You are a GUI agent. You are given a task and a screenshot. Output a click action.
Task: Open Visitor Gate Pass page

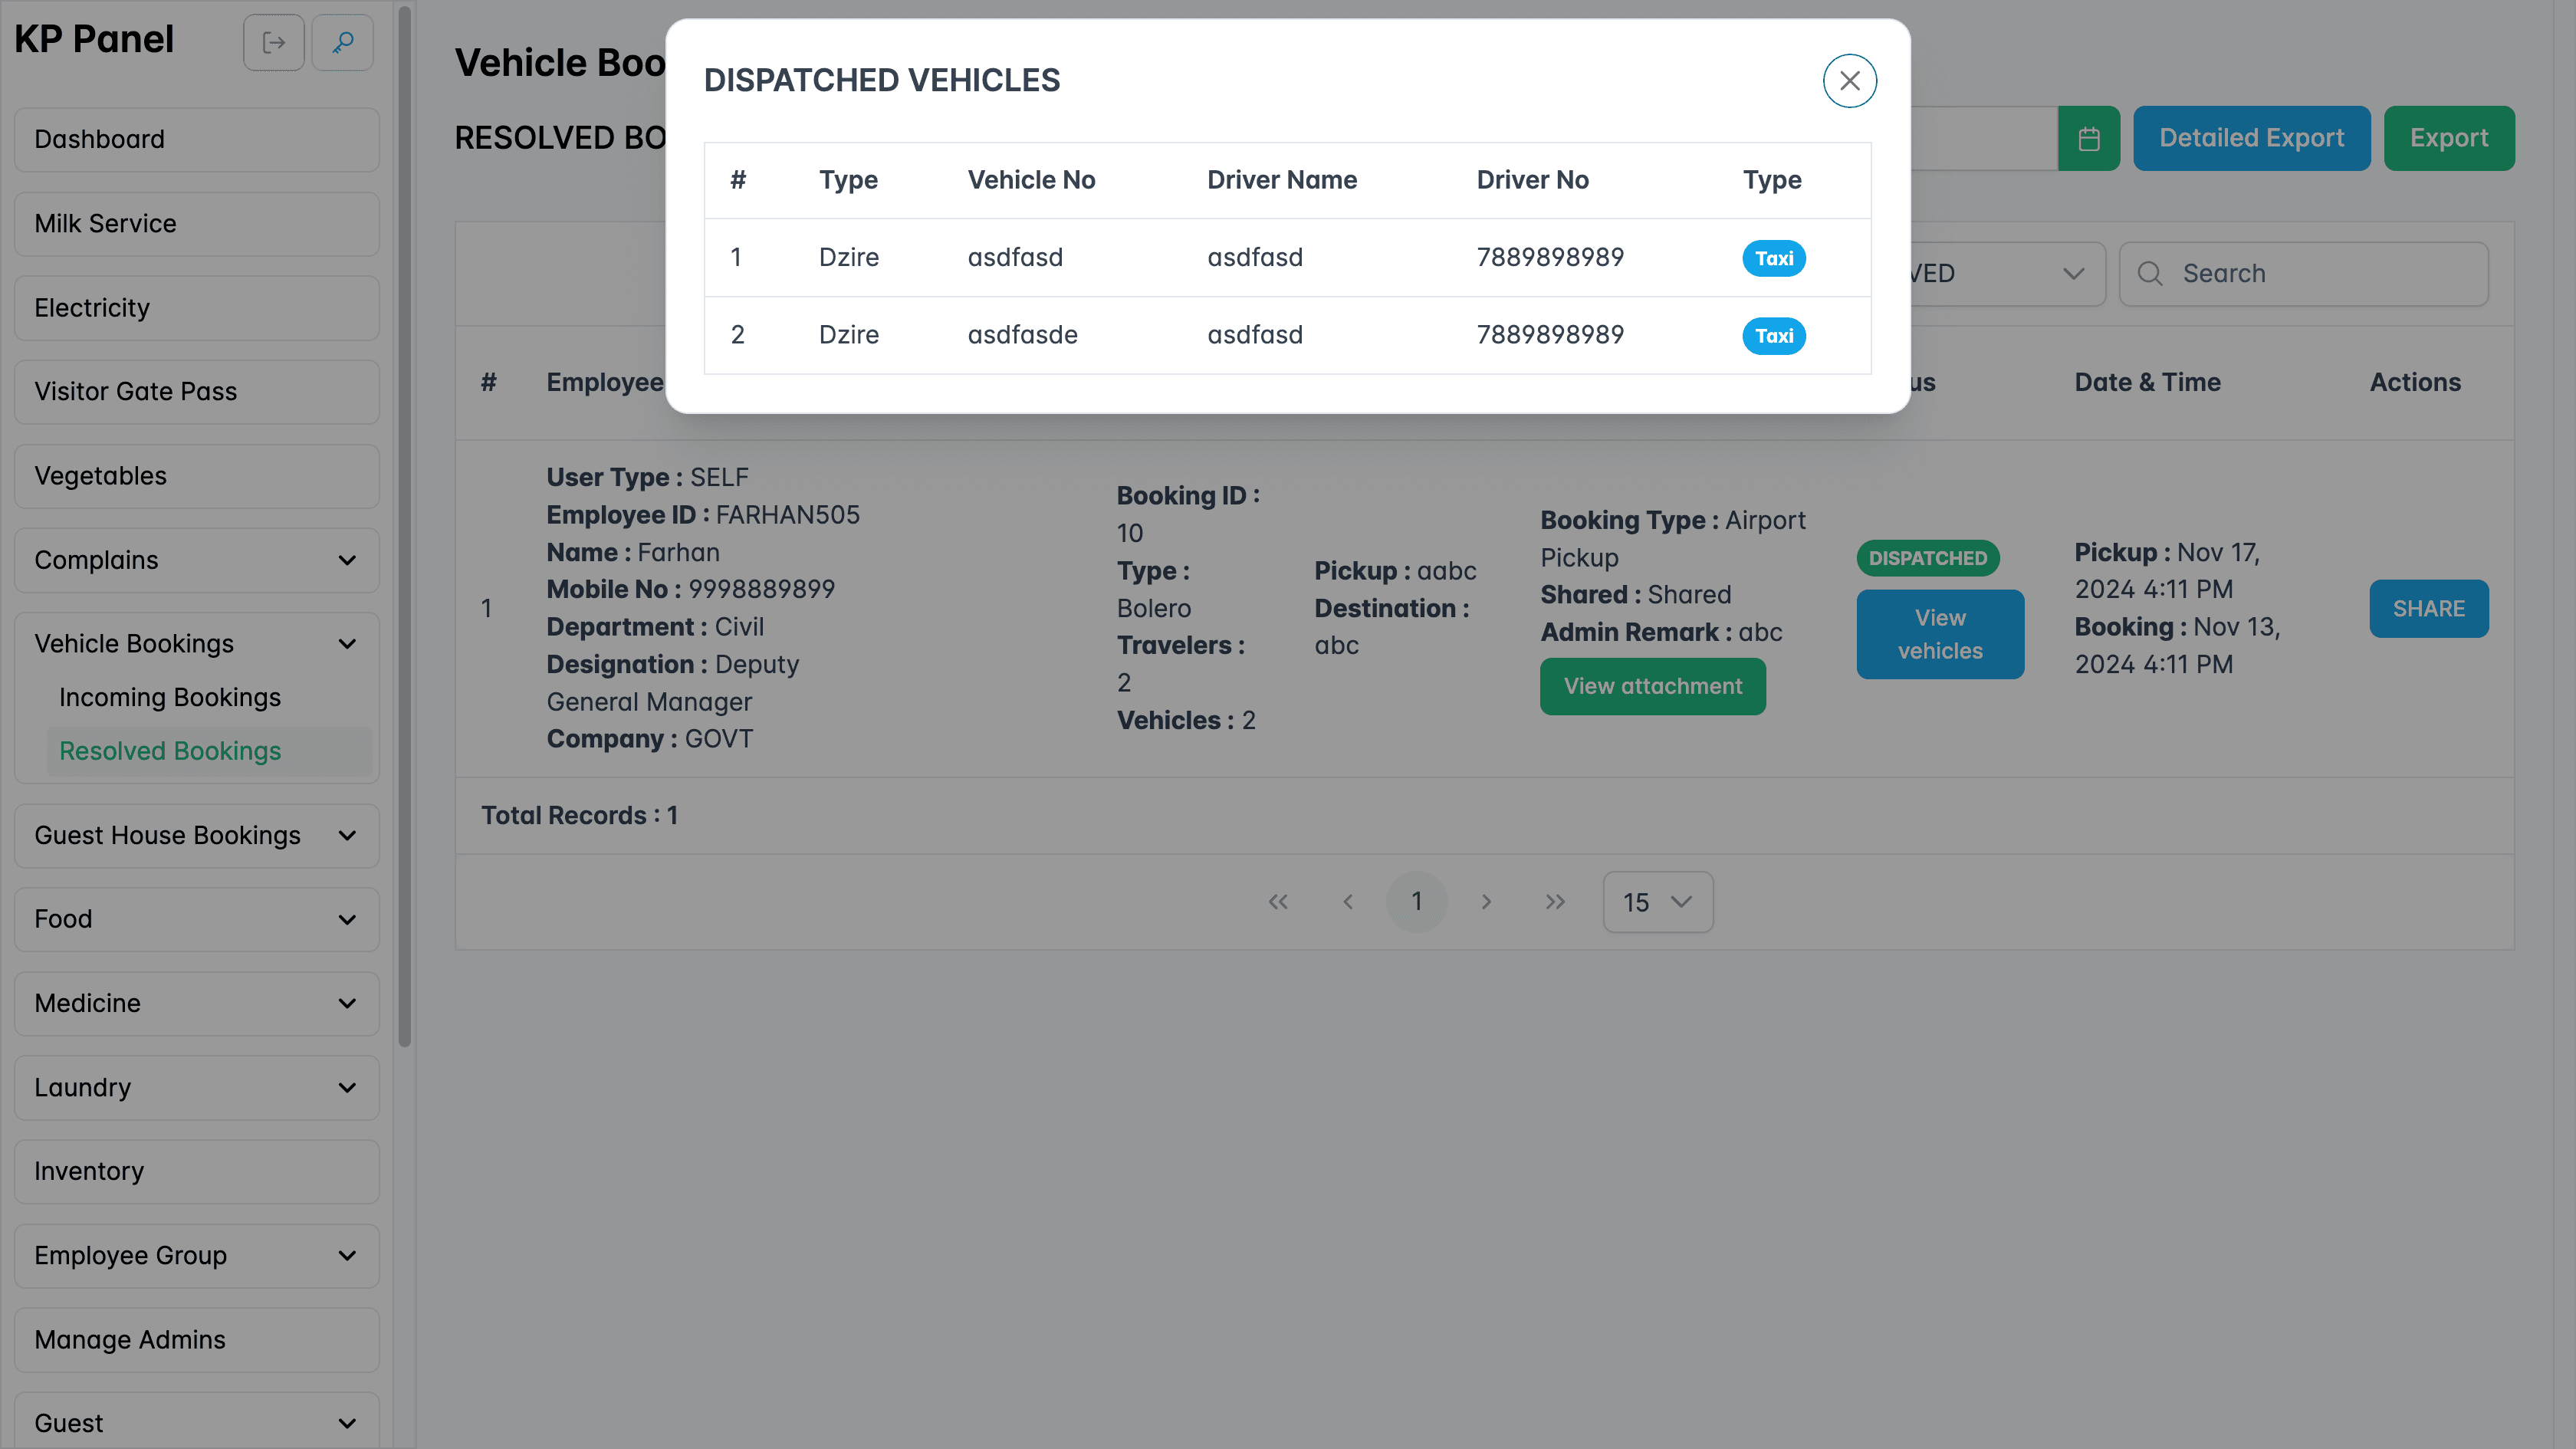coord(197,392)
